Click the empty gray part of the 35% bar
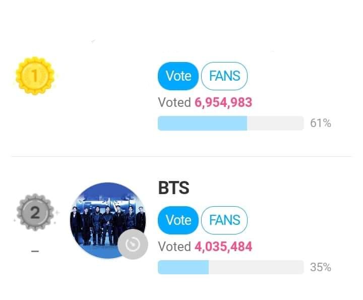The image size is (363, 300). (256, 267)
